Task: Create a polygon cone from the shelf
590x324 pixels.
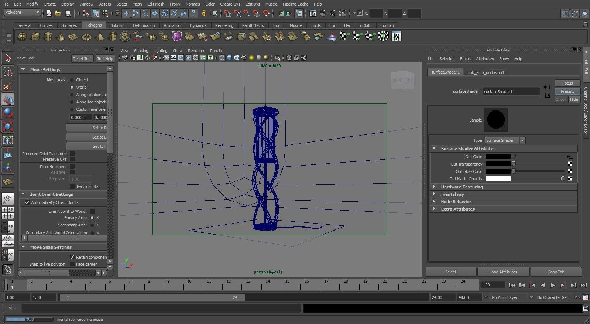Action: coord(61,37)
